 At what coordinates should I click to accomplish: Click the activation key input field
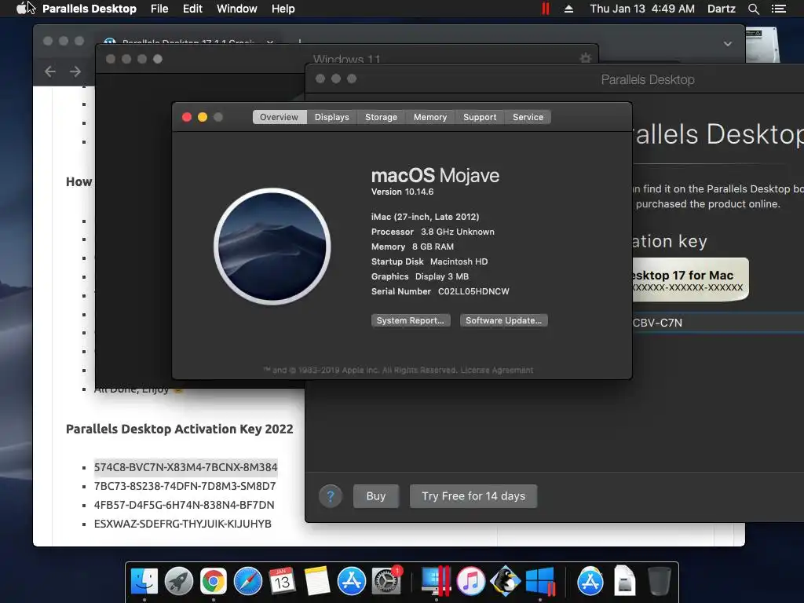[x=718, y=323]
